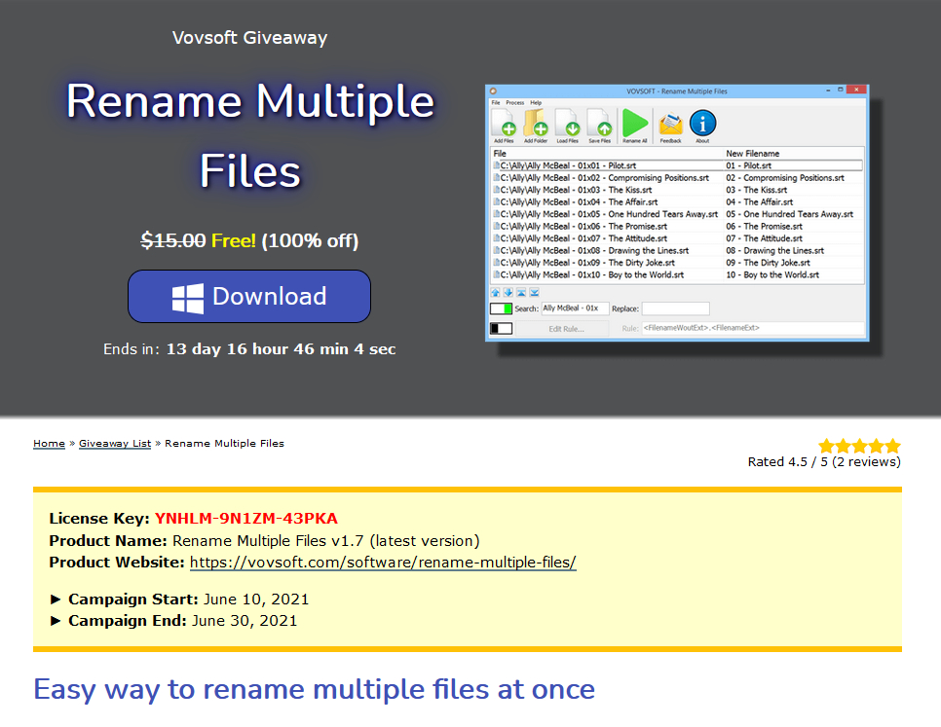Image resolution: width=941 pixels, height=727 pixels.
Task: Select row '01x02 - Compromising Positions.srt'
Action: 678,178
